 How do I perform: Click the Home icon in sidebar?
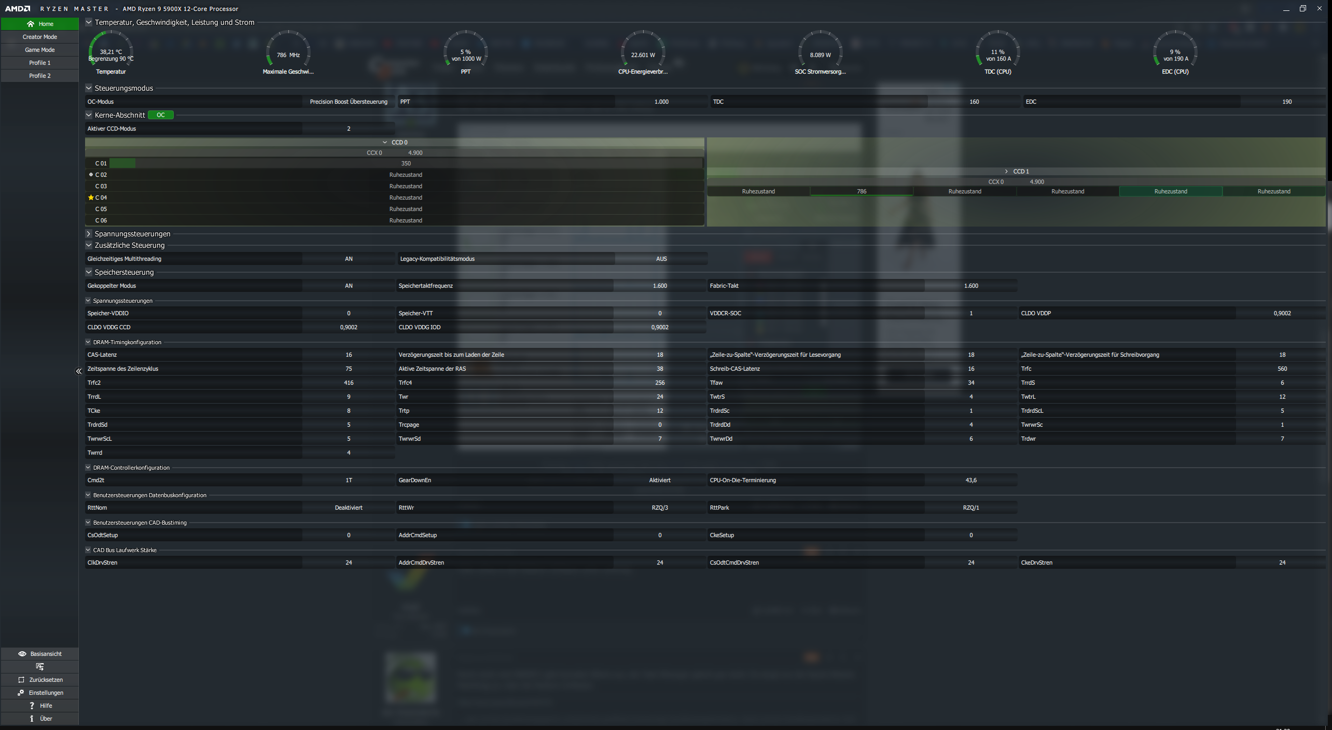pos(31,24)
